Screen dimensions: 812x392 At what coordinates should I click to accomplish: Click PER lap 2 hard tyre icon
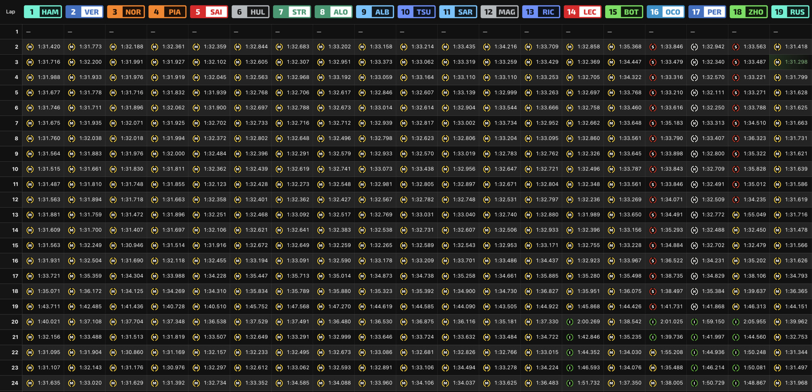[x=694, y=47]
